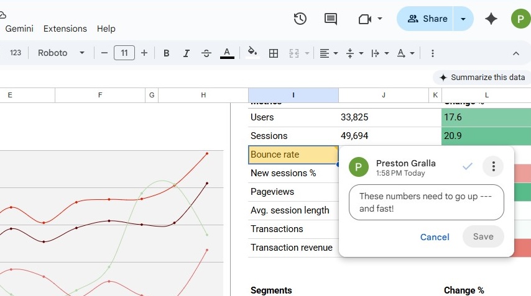
Task: Select column G header
Action: coord(152,95)
